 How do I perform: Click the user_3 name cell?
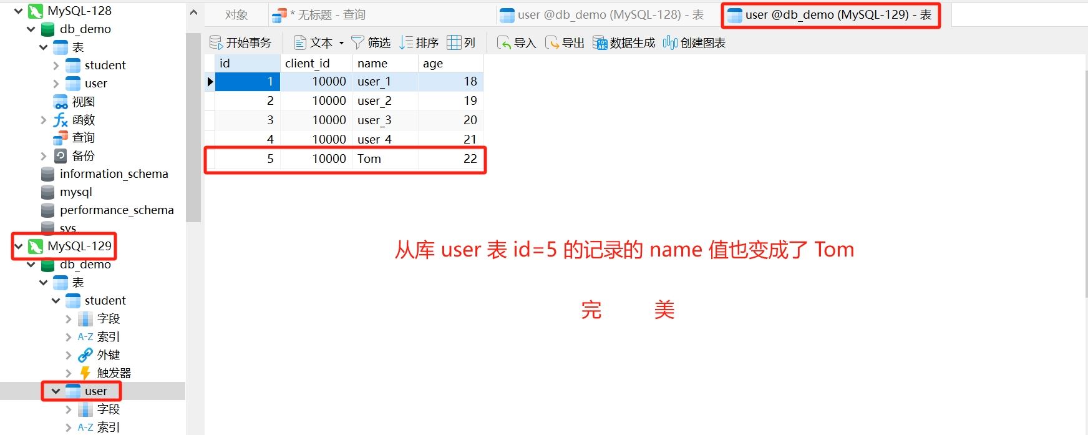[x=386, y=120]
